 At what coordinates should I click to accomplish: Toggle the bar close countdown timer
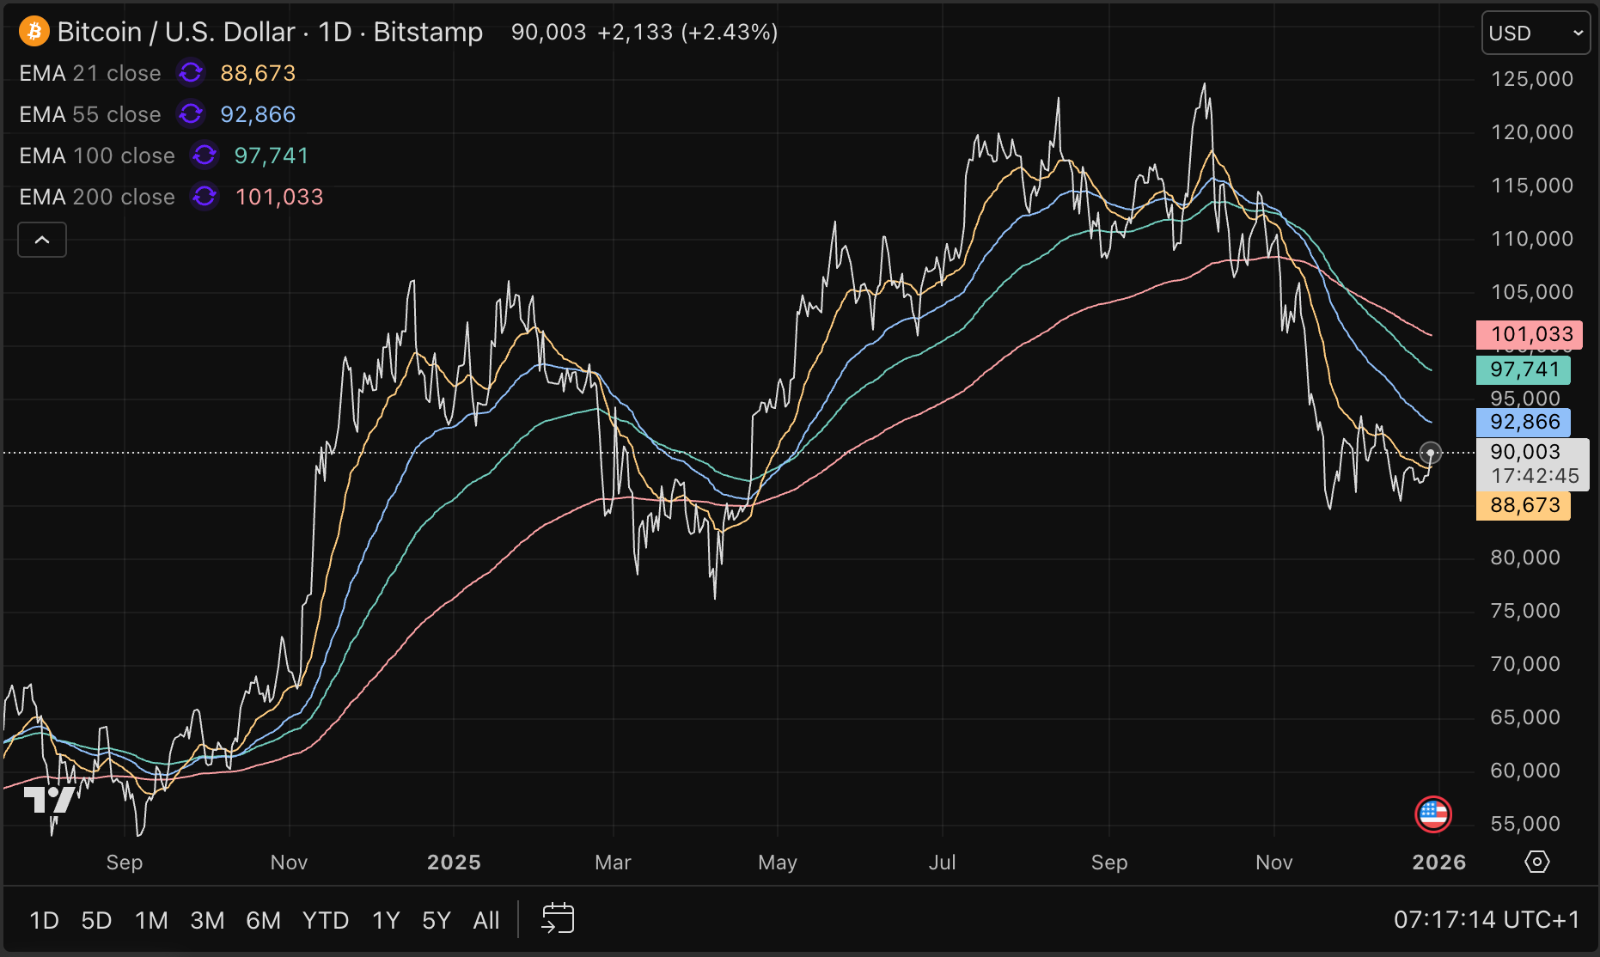(x=1536, y=475)
